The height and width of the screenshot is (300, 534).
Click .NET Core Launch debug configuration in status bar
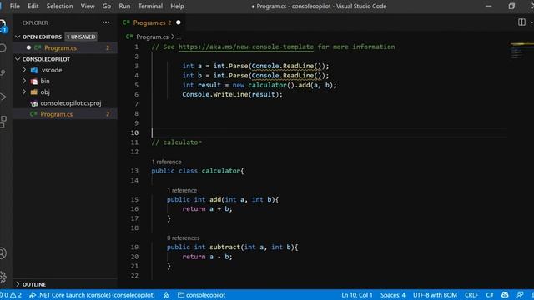tap(92, 295)
